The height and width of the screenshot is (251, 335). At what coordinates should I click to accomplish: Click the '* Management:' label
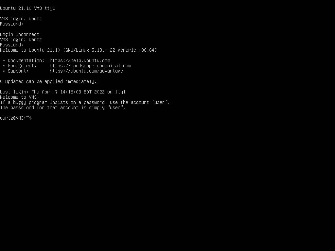(x=20, y=66)
